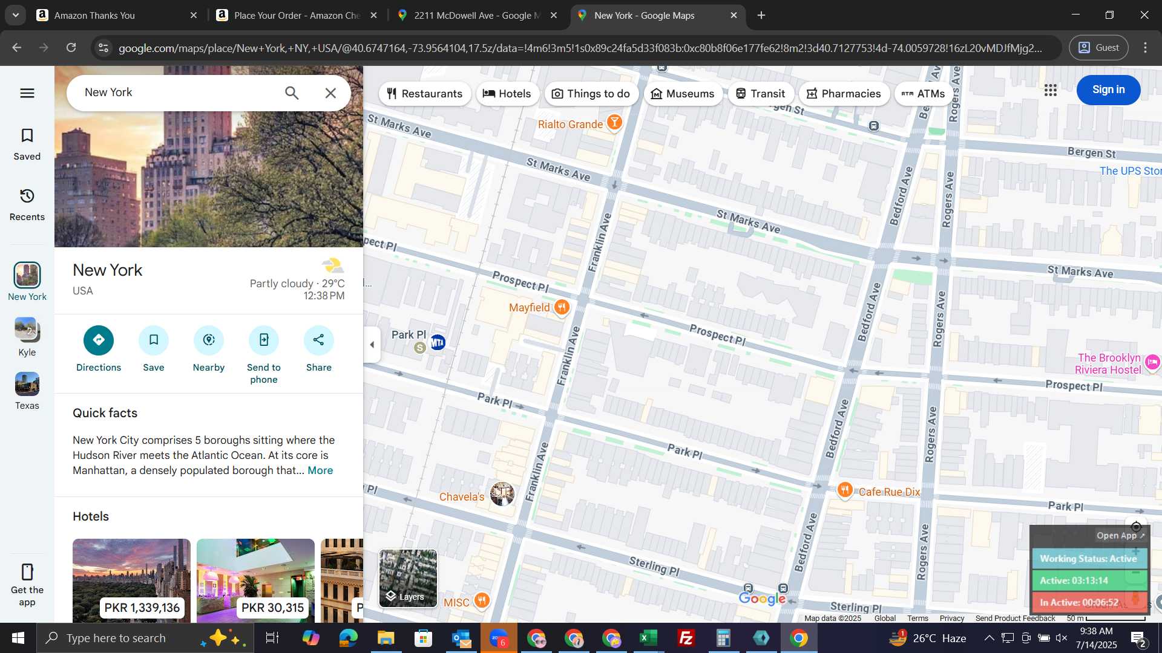
Task: Filter map by Pharmacies
Action: (844, 94)
